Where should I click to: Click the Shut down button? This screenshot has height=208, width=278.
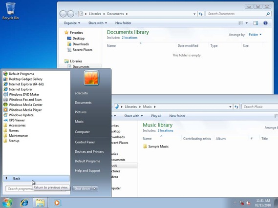point(82,188)
